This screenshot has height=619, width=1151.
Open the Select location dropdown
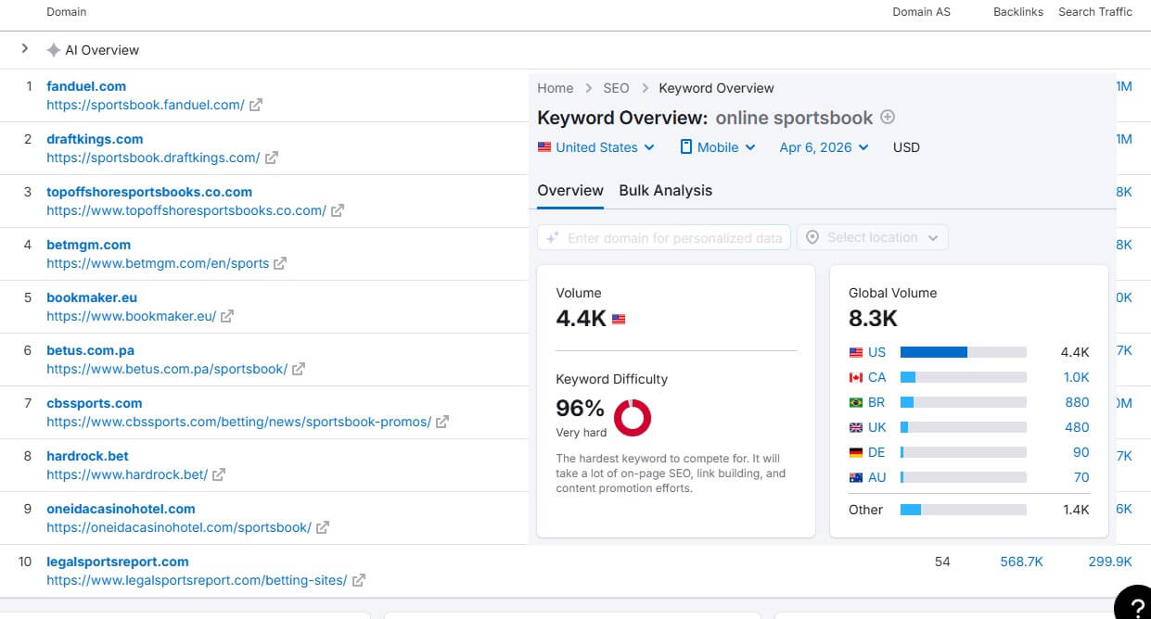click(x=872, y=238)
